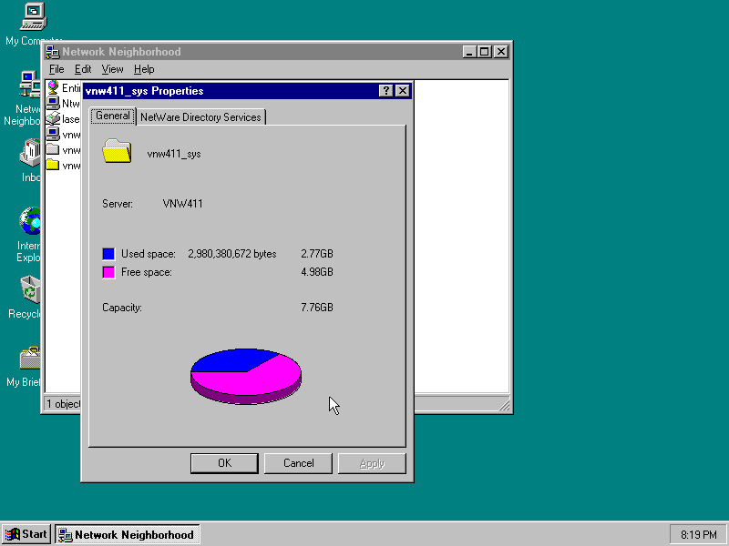Screen dimensions: 729x546
Task: Open the Edit menu in Network Neighborhood
Action: pos(83,70)
